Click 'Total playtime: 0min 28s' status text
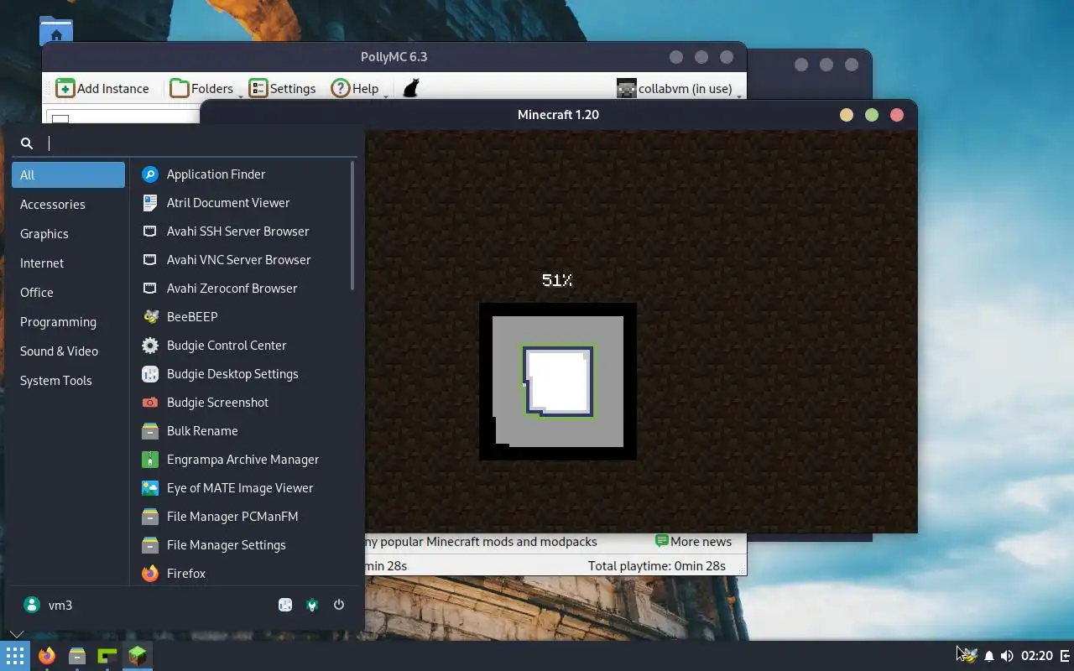This screenshot has height=671, width=1074. [x=657, y=566]
